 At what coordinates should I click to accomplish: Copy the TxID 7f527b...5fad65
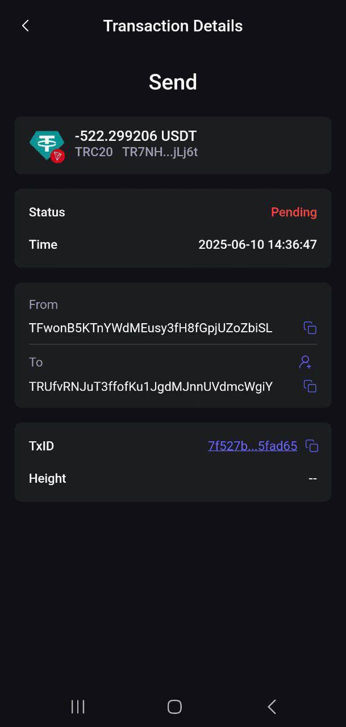pyautogui.click(x=311, y=446)
